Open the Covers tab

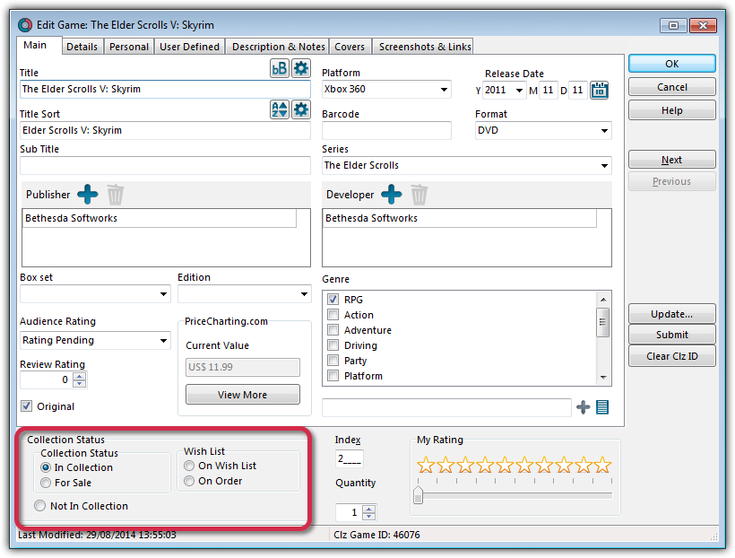(x=350, y=47)
